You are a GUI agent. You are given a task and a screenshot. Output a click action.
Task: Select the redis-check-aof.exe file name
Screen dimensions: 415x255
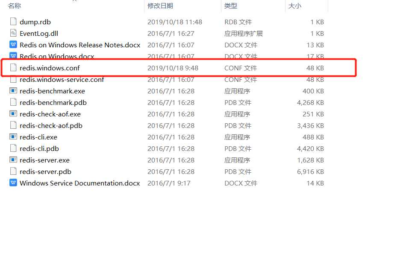[50, 114]
